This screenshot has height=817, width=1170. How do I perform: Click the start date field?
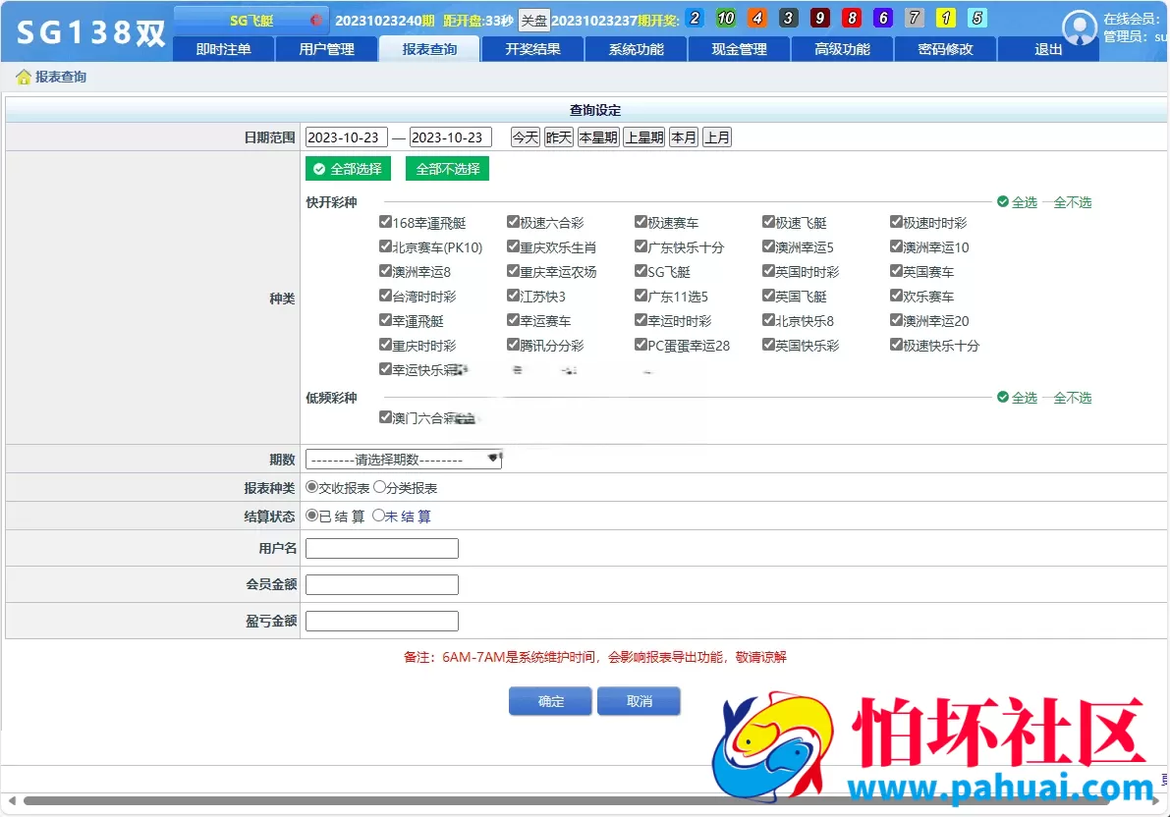click(346, 137)
